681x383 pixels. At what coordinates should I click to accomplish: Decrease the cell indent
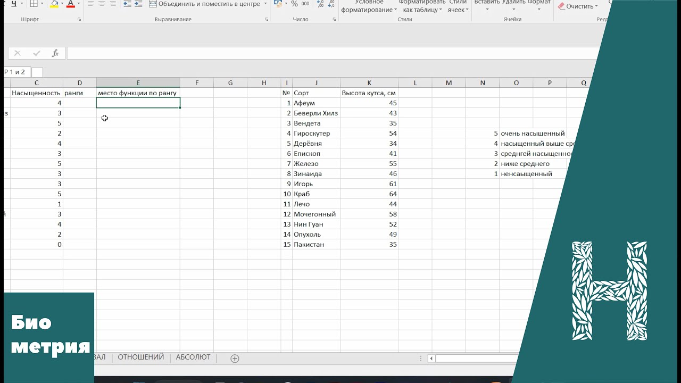[127, 4]
